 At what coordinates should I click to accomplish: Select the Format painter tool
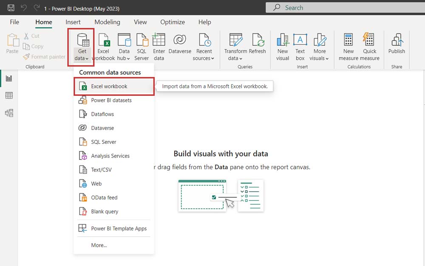click(44, 56)
